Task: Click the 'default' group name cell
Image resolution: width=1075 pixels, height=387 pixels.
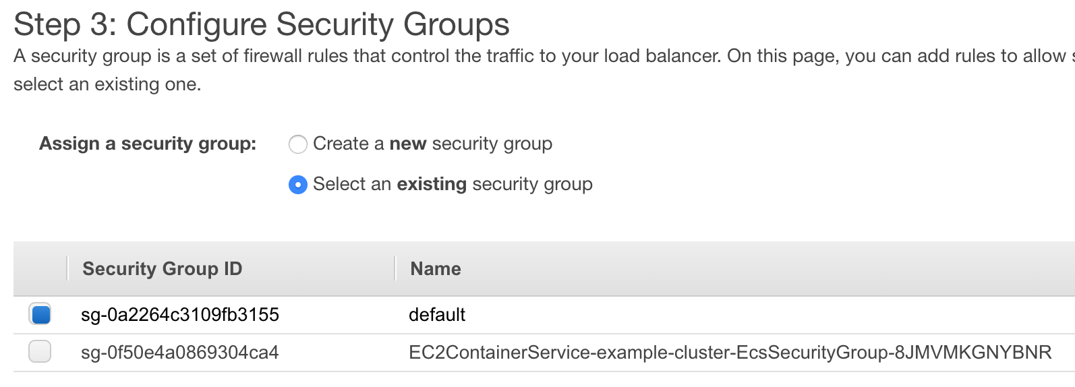Action: pos(437,315)
